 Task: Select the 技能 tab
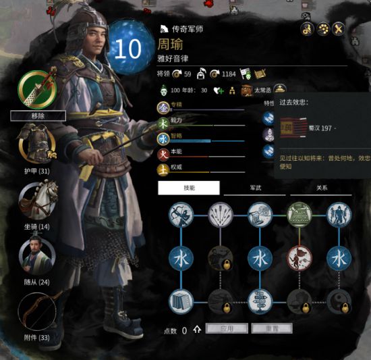coord(189,188)
